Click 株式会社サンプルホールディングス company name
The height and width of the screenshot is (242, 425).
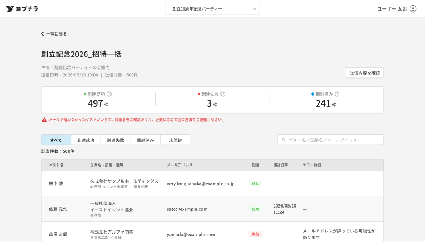(124, 181)
